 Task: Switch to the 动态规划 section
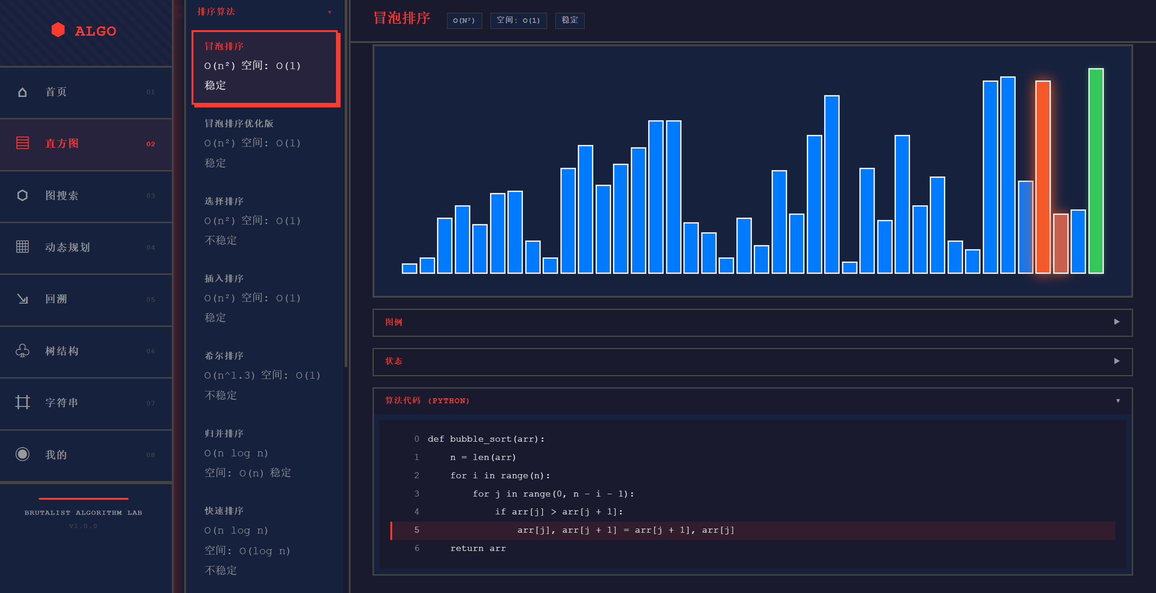coord(86,247)
